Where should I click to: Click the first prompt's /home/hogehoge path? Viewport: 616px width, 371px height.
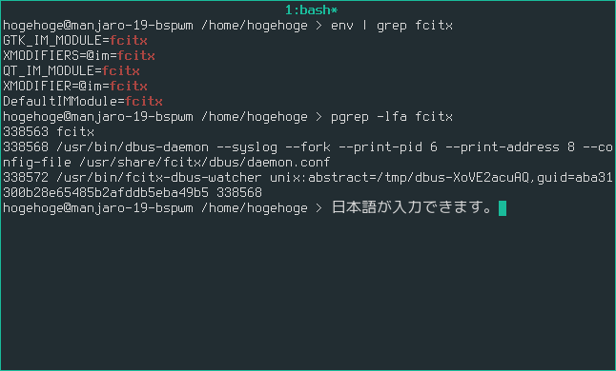pyautogui.click(x=255, y=26)
